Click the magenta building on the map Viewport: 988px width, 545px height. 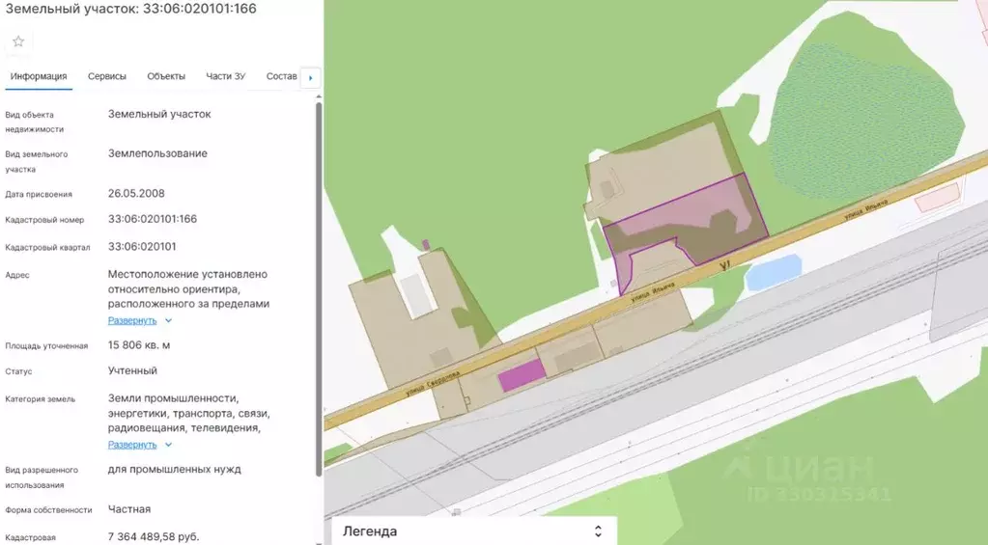[x=522, y=375]
